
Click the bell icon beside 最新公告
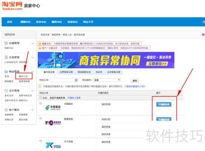40,43
